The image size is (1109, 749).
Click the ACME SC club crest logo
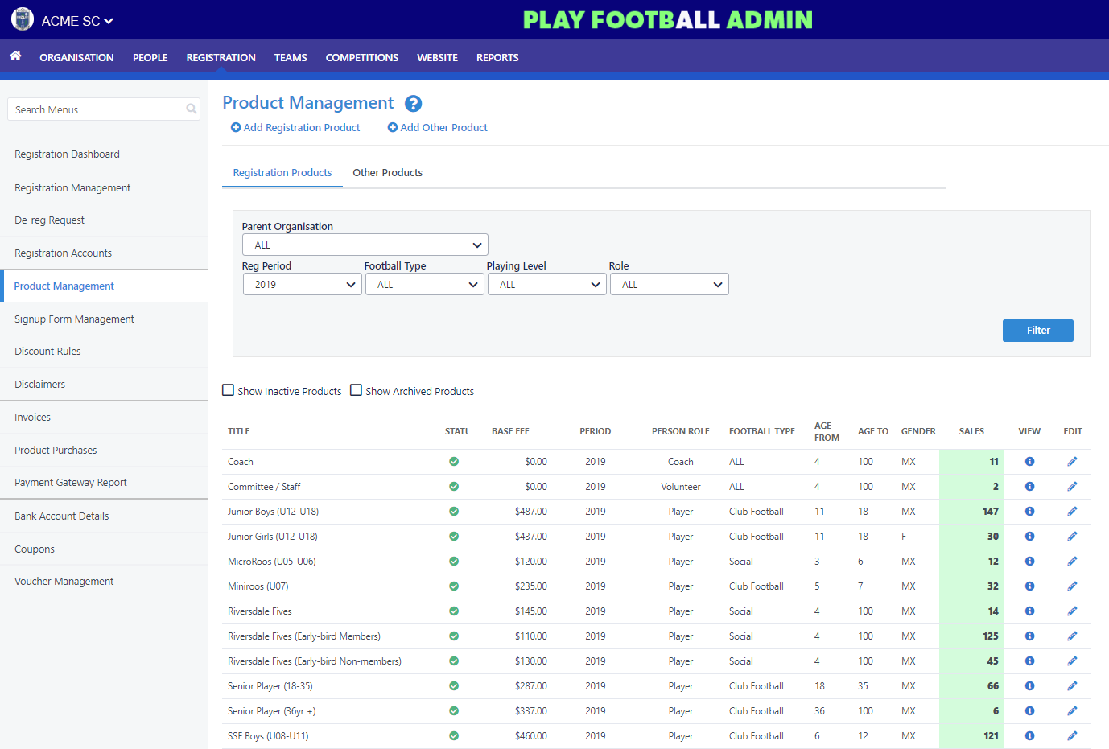(x=22, y=19)
